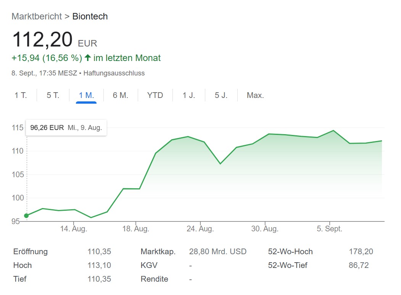
Task: Click the 112,20 current price
Action: click(x=42, y=40)
